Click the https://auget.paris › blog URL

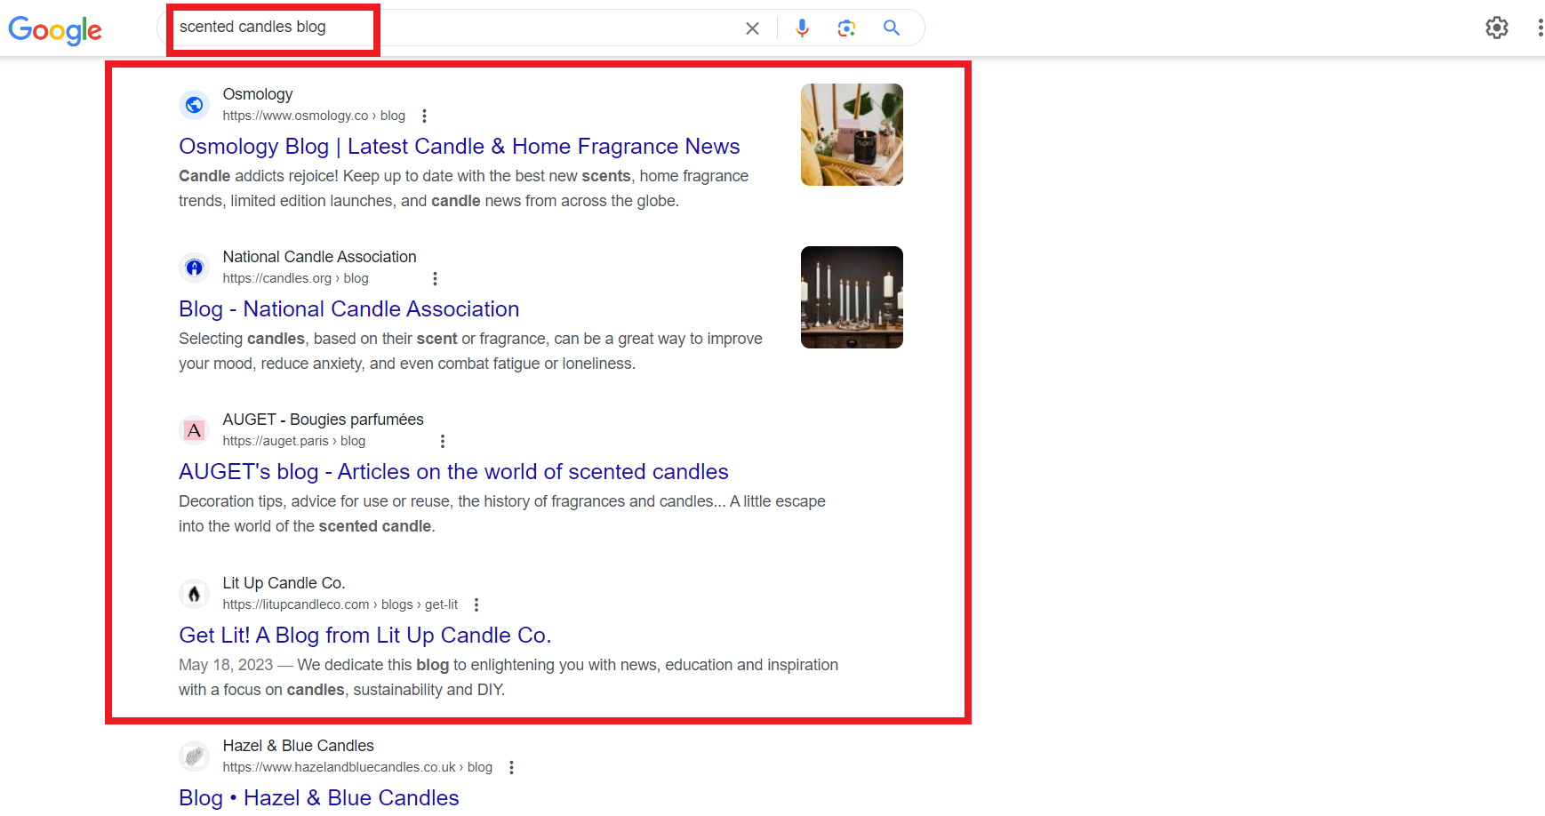(x=293, y=441)
